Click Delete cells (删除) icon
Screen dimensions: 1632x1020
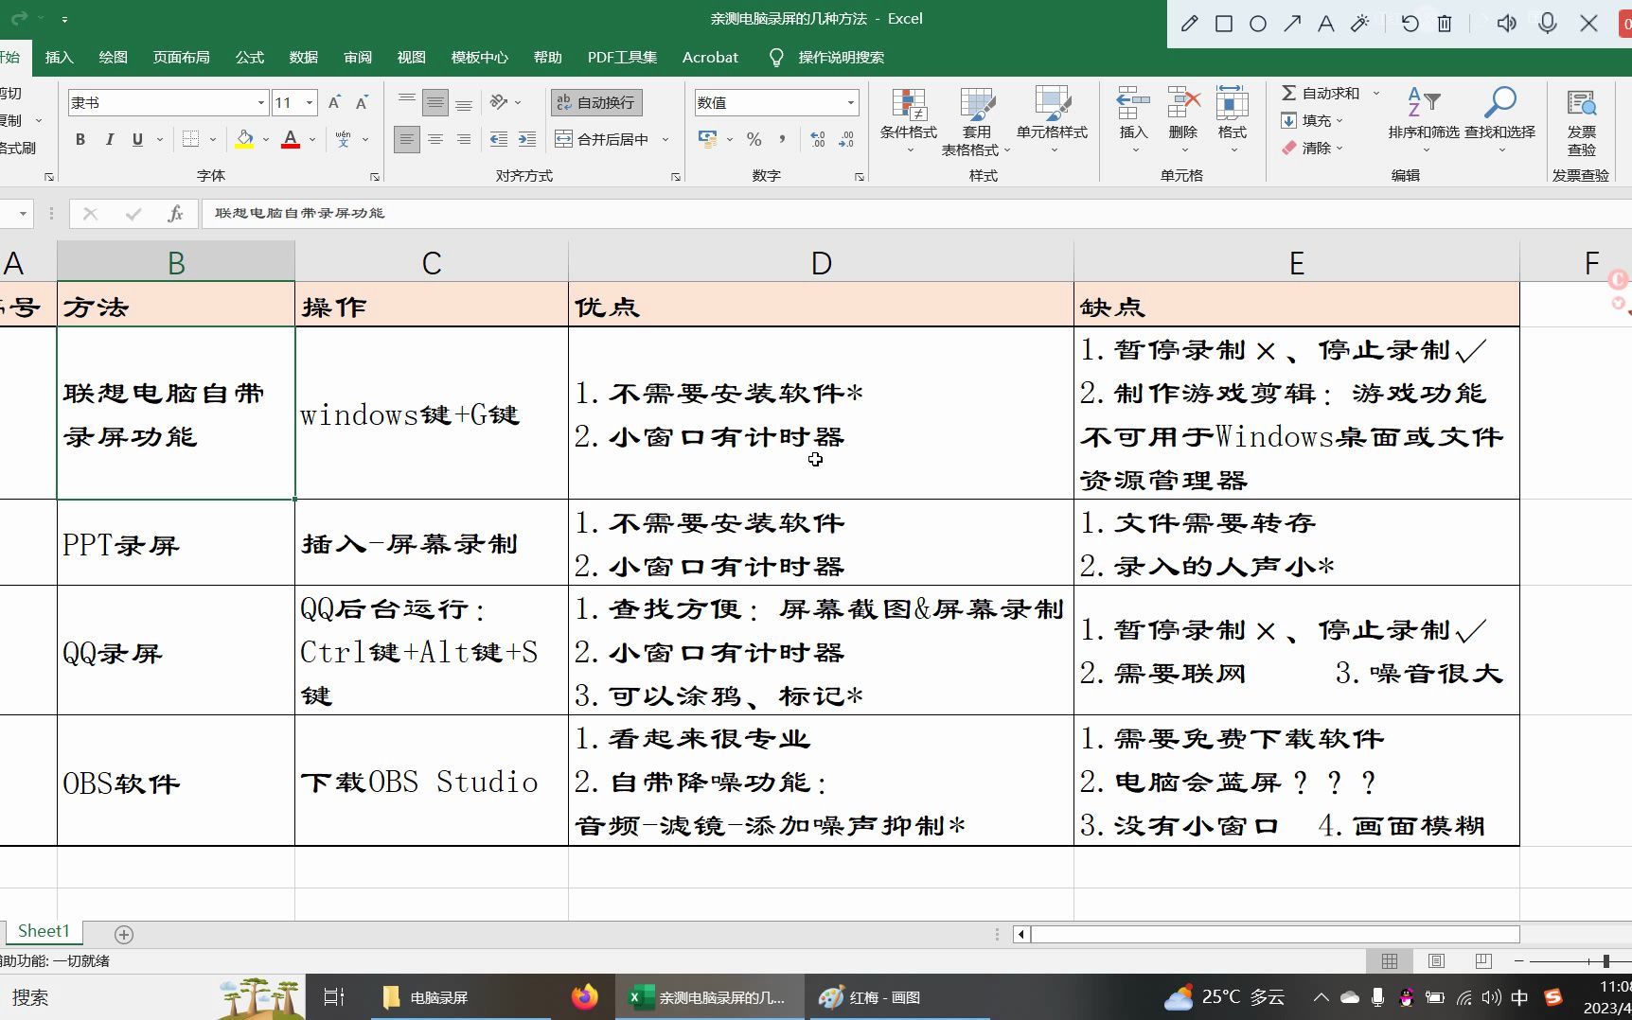pyautogui.click(x=1183, y=104)
